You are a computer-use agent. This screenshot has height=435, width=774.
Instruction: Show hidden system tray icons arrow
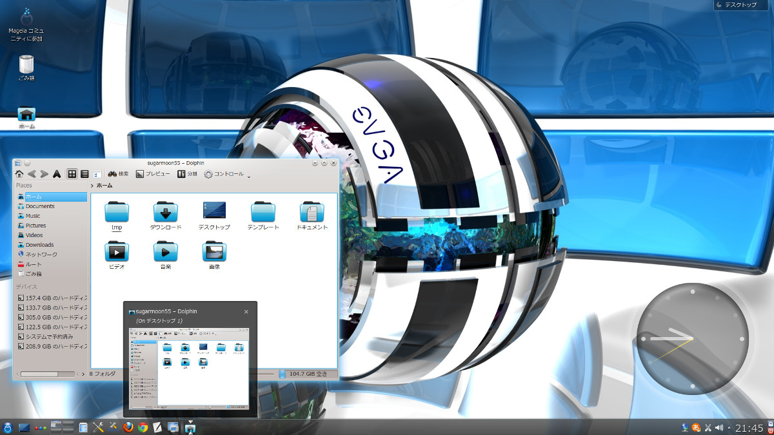(x=729, y=427)
